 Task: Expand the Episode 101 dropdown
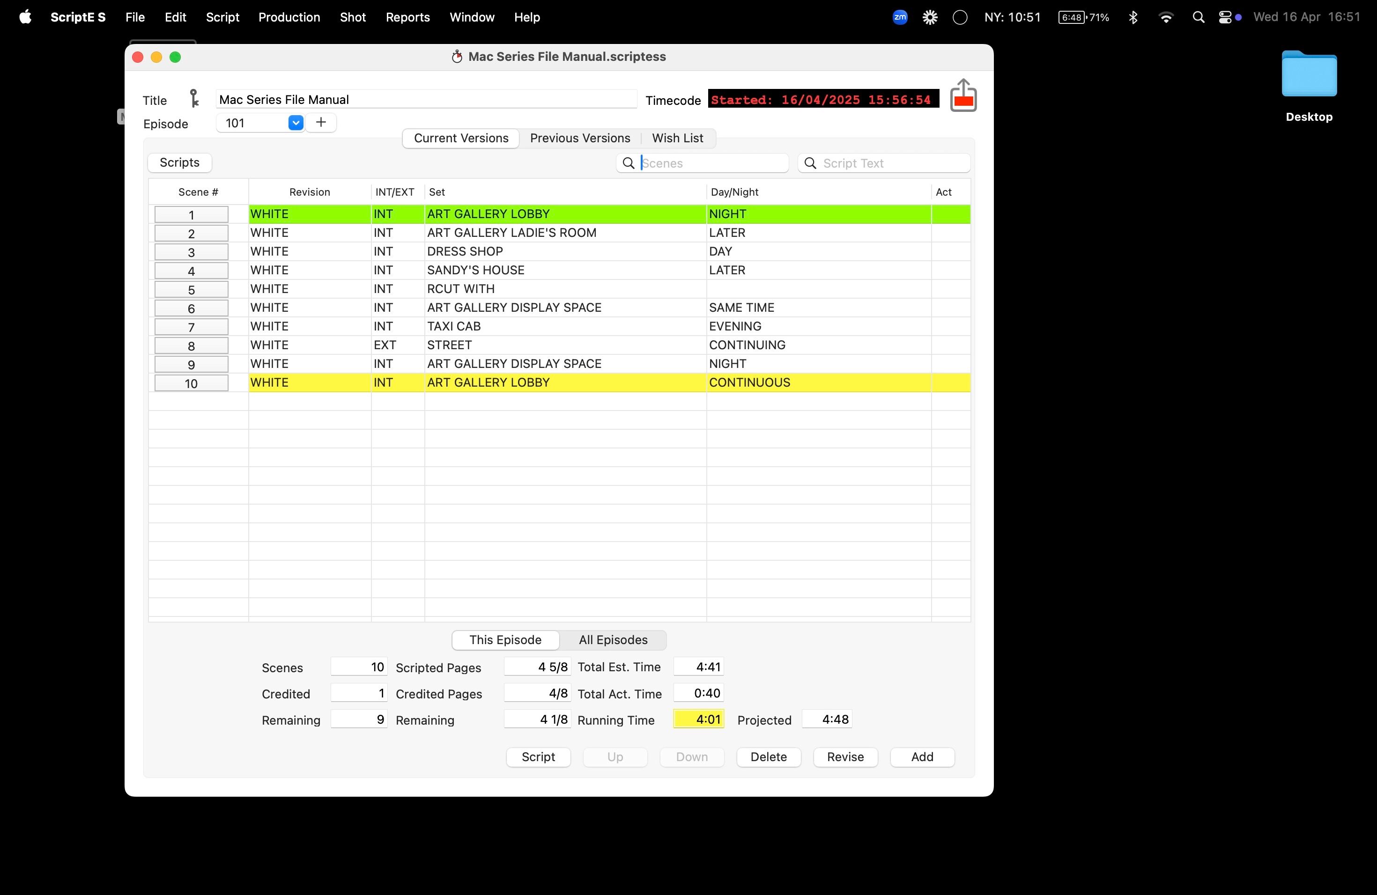coord(296,123)
